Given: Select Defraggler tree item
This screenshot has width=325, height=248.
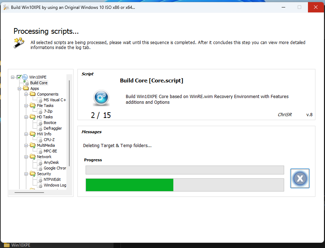Looking at the screenshot, I should [53, 128].
